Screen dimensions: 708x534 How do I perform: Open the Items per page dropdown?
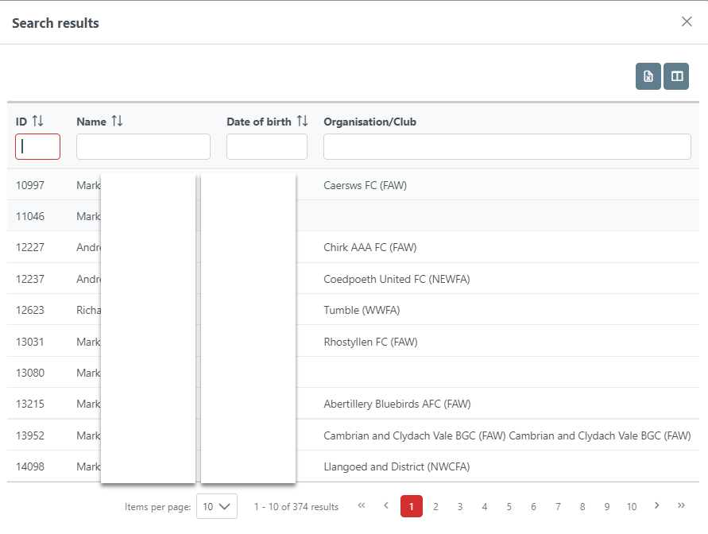point(216,506)
